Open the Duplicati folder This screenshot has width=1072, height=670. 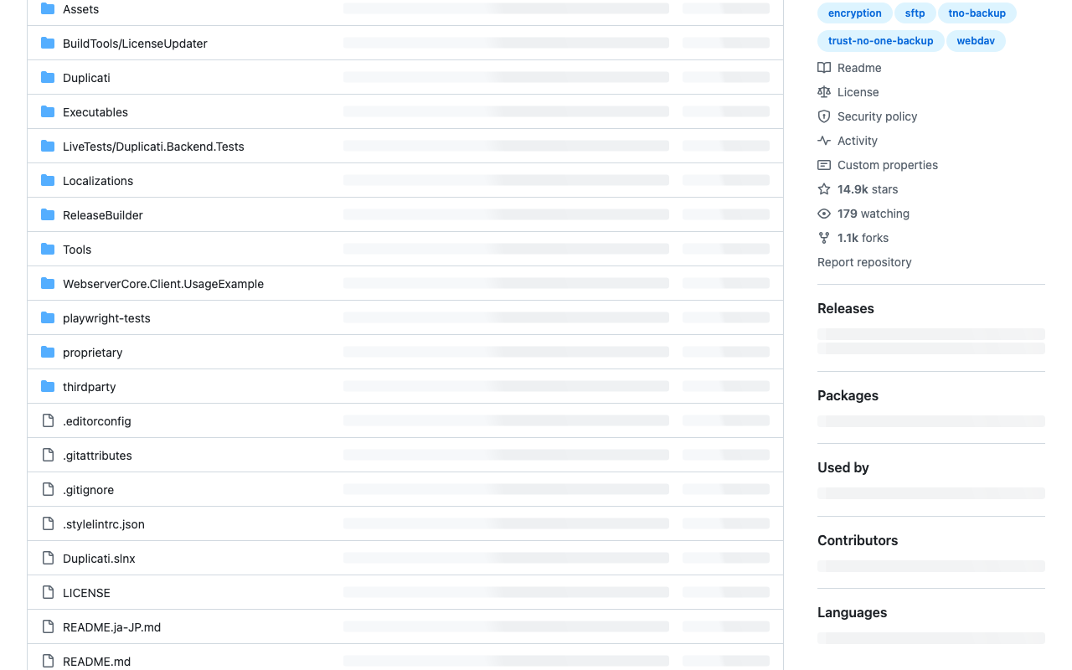[86, 78]
